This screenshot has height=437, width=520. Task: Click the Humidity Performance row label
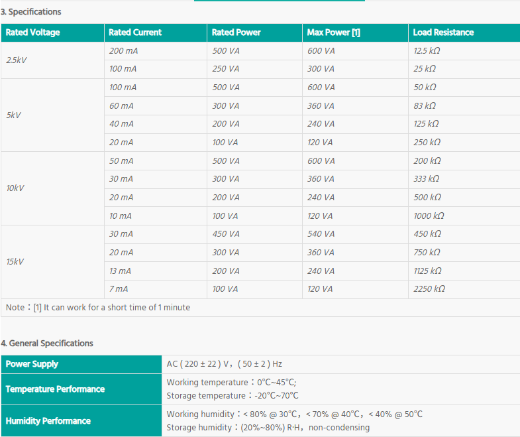(x=48, y=421)
